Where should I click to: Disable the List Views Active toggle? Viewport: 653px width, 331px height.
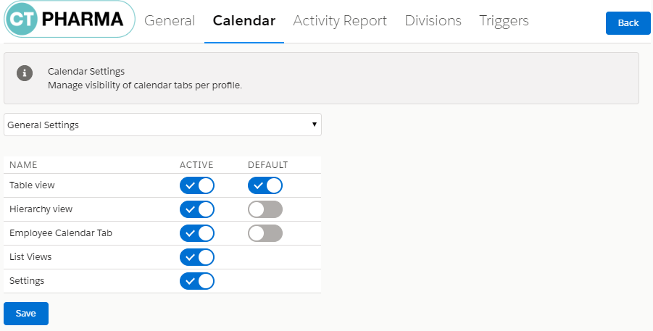coord(197,257)
